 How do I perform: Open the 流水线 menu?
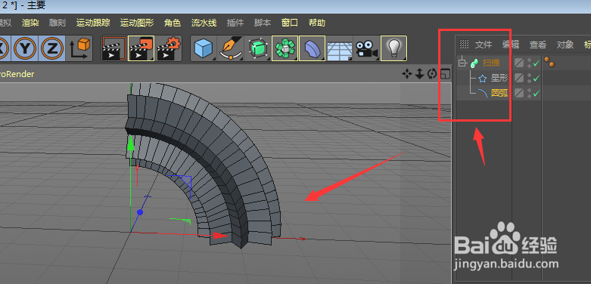[204, 23]
